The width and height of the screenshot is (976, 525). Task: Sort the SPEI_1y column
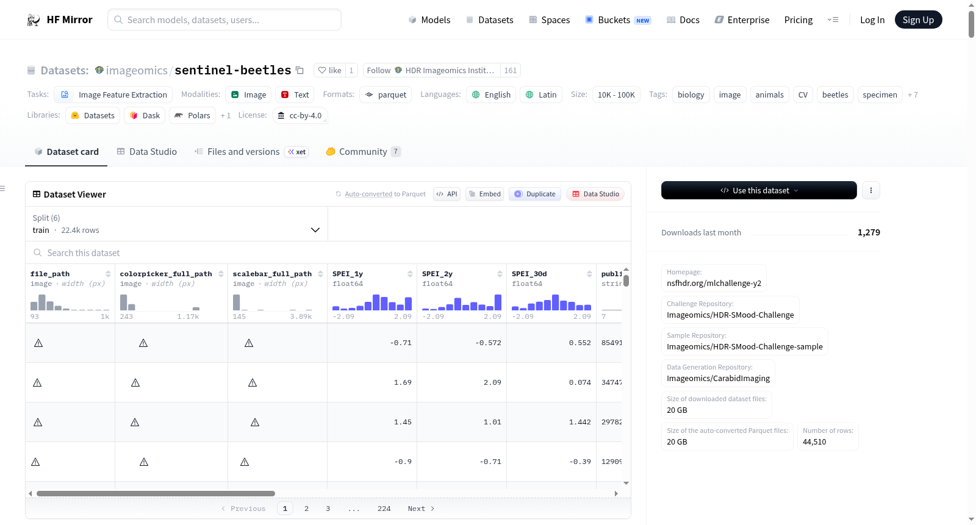pos(410,274)
